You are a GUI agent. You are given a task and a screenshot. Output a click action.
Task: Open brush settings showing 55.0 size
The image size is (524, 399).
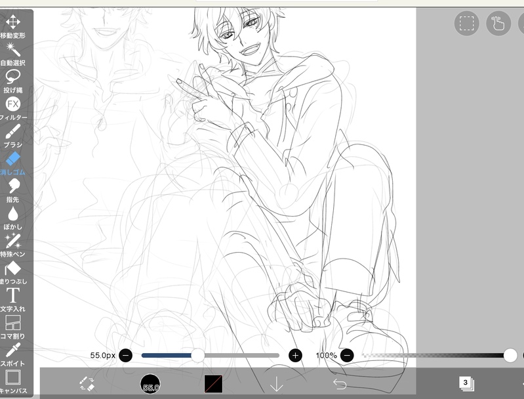click(150, 384)
